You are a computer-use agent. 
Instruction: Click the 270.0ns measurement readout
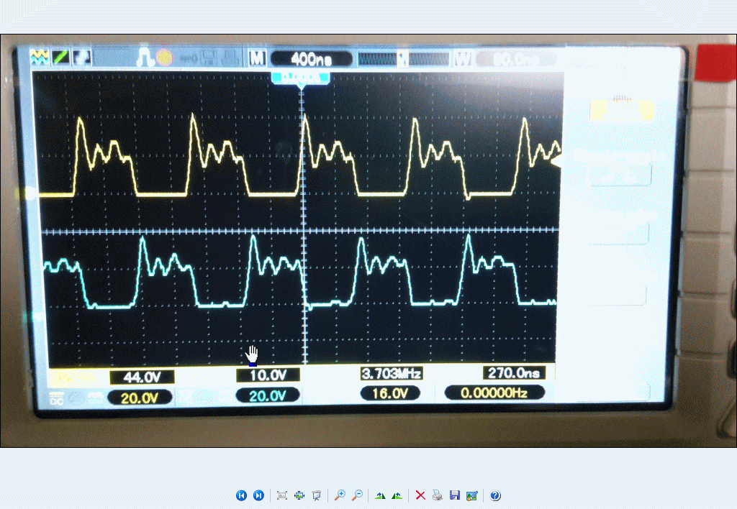tap(514, 372)
